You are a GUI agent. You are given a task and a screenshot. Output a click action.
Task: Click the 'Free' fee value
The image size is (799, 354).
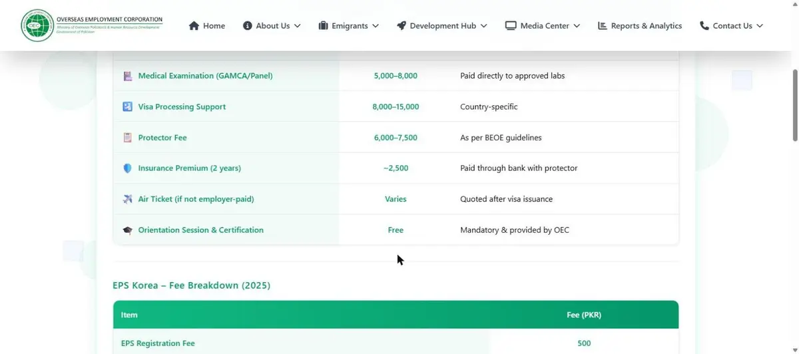coord(396,230)
